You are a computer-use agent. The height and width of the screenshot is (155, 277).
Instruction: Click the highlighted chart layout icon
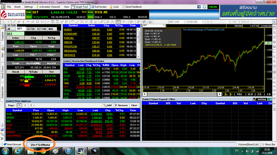(x=118, y=22)
